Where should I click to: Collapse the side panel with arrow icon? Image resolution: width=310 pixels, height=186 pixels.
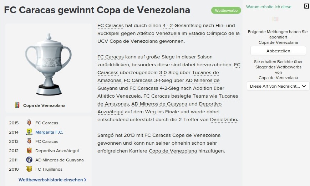coord(306,6)
